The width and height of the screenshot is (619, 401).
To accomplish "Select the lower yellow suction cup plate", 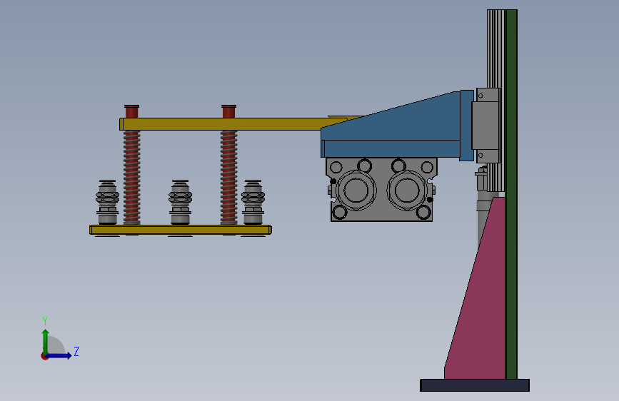I will (x=181, y=230).
